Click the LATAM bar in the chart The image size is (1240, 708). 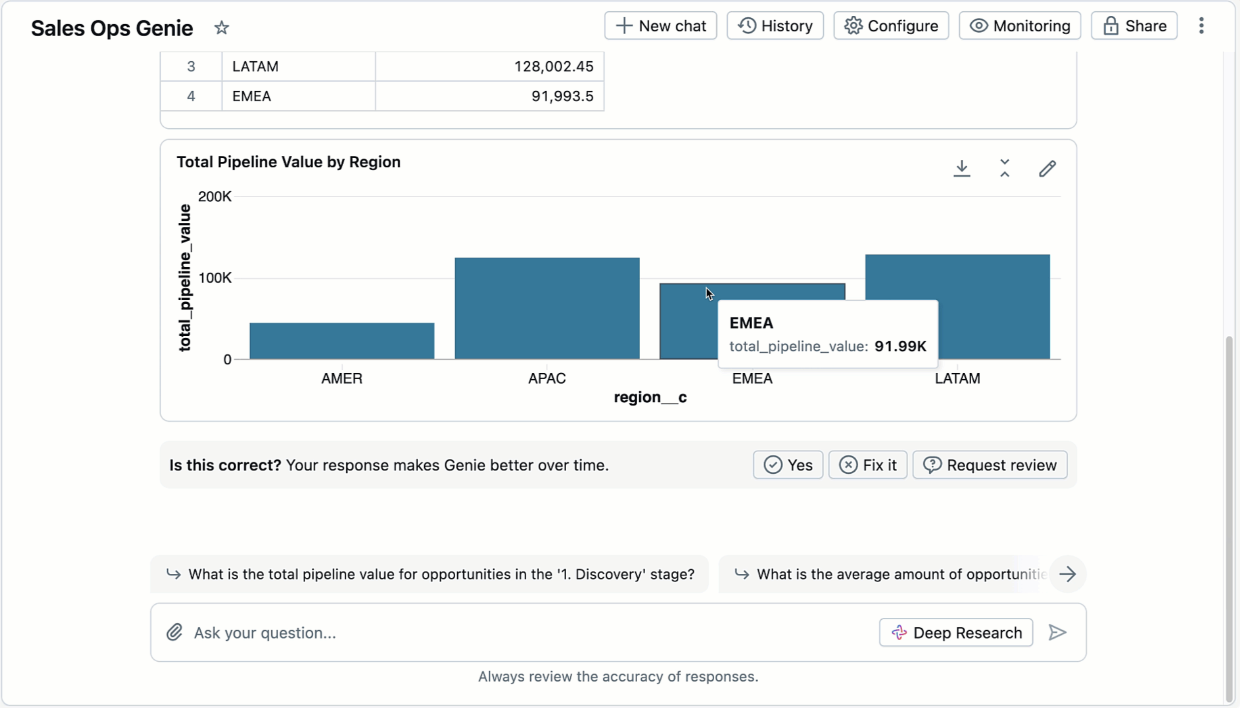point(957,276)
